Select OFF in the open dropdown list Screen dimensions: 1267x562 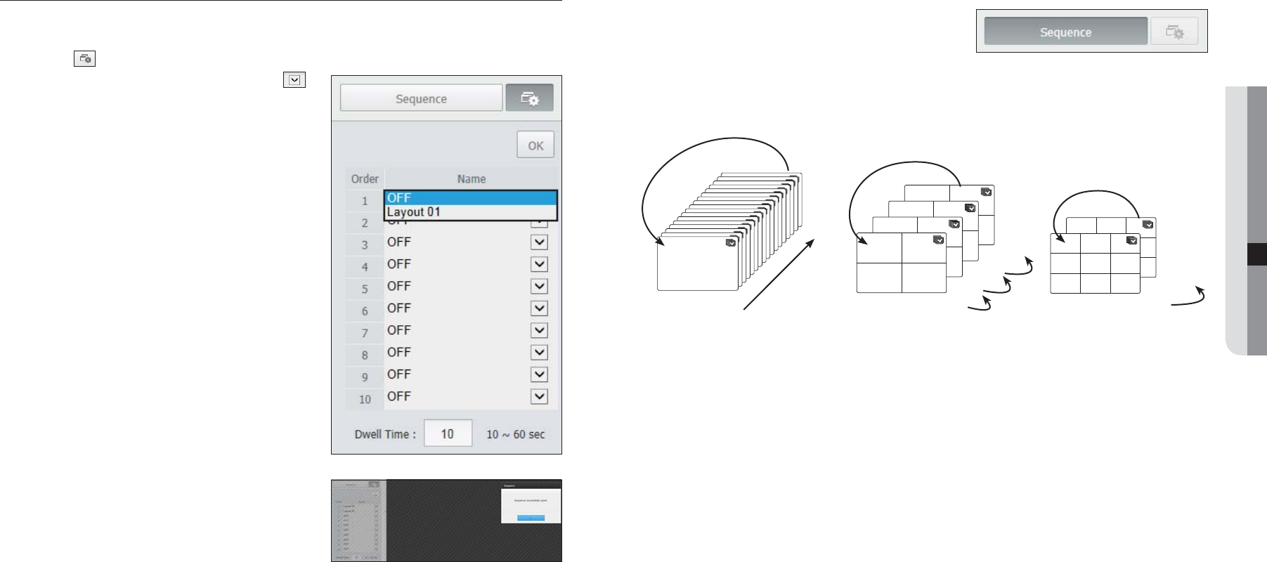pyautogui.click(x=471, y=198)
